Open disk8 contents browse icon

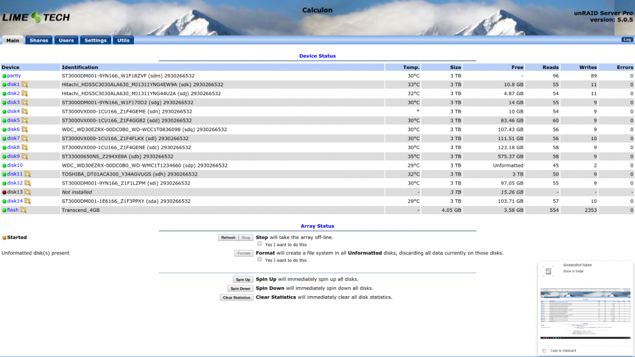point(25,147)
